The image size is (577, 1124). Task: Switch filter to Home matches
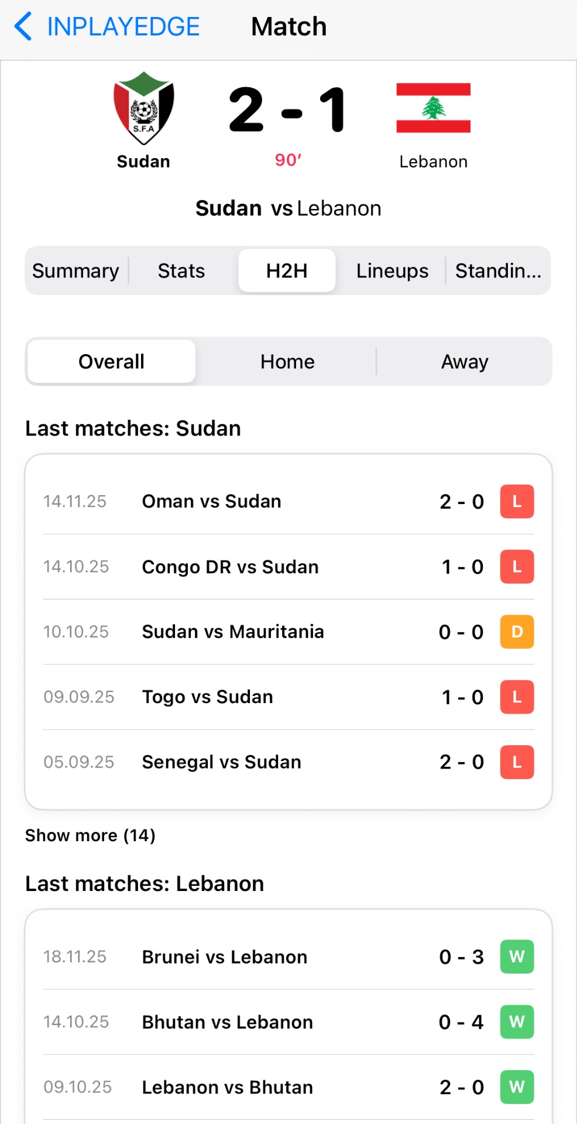click(x=287, y=362)
